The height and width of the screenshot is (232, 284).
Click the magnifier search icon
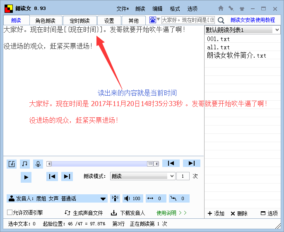click(x=221, y=20)
